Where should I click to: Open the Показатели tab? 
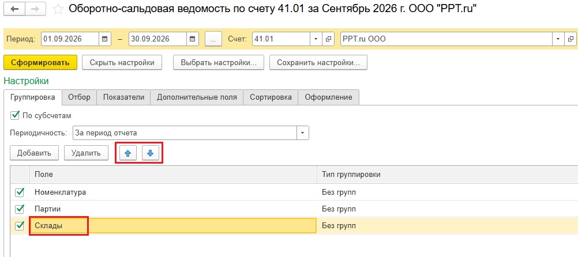click(123, 97)
